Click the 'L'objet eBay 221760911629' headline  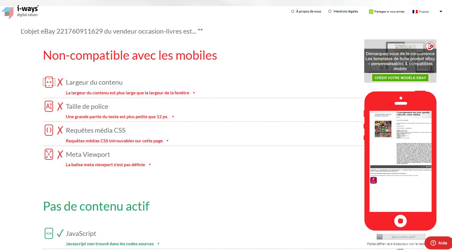click(x=108, y=31)
